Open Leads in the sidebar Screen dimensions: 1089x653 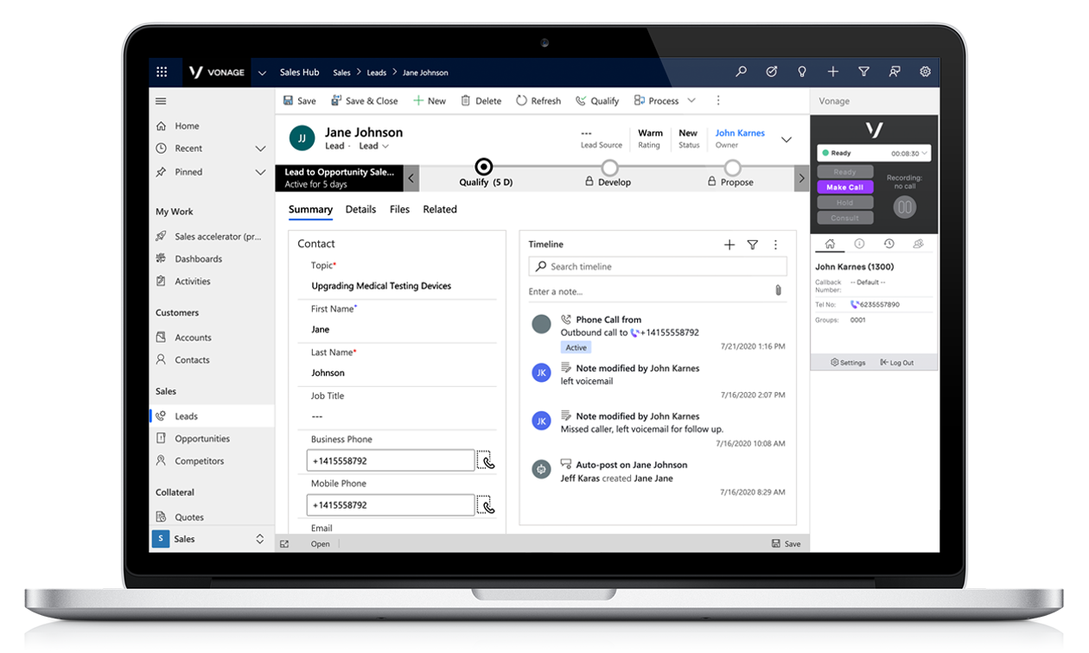pyautogui.click(x=213, y=416)
